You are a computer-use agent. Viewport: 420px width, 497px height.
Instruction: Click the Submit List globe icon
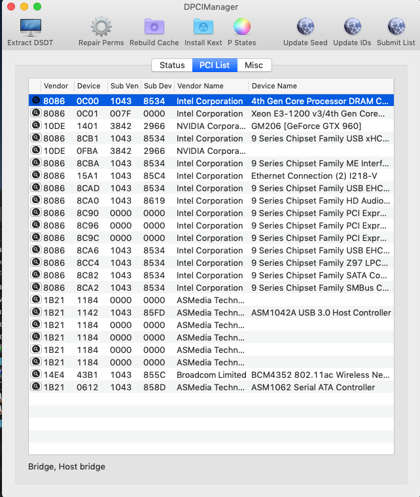point(396,27)
